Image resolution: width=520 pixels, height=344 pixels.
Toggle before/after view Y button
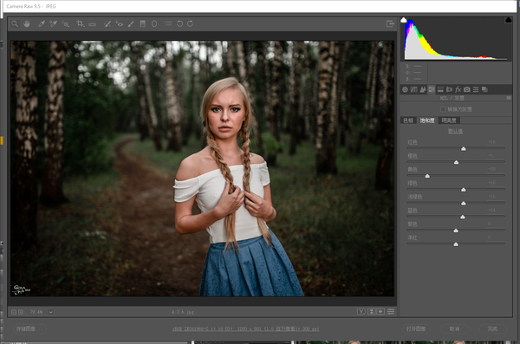click(361, 311)
